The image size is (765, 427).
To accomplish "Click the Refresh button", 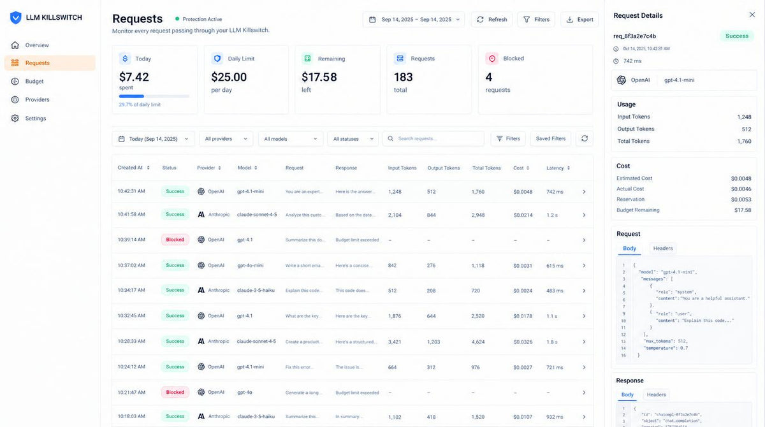I will [x=492, y=20].
